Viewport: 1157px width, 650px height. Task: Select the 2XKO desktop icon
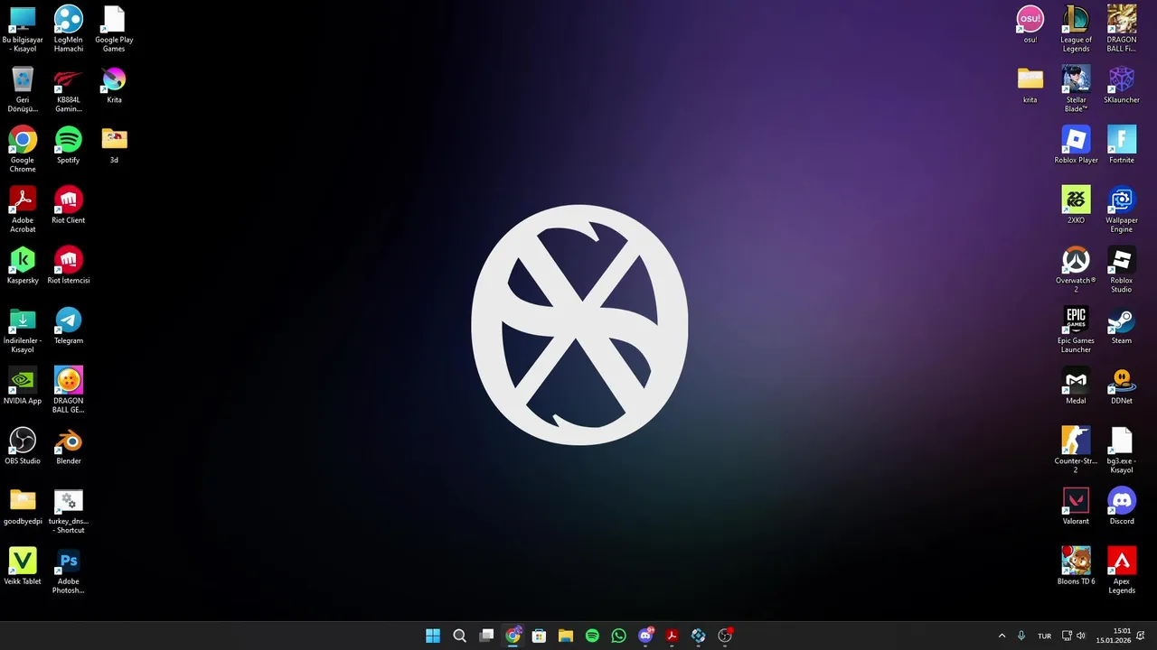pos(1076,205)
